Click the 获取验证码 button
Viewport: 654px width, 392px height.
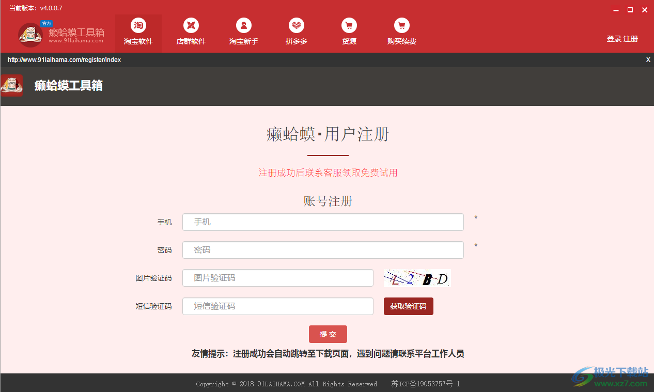tap(408, 306)
